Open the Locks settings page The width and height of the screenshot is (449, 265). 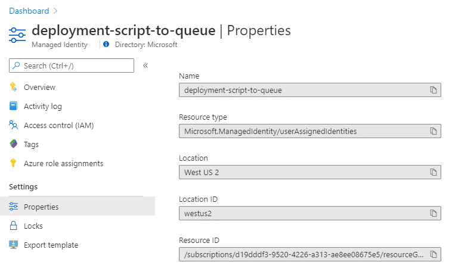click(x=33, y=226)
